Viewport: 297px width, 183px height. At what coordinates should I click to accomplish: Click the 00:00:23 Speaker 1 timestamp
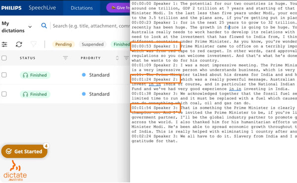pyautogui.click(x=155, y=23)
